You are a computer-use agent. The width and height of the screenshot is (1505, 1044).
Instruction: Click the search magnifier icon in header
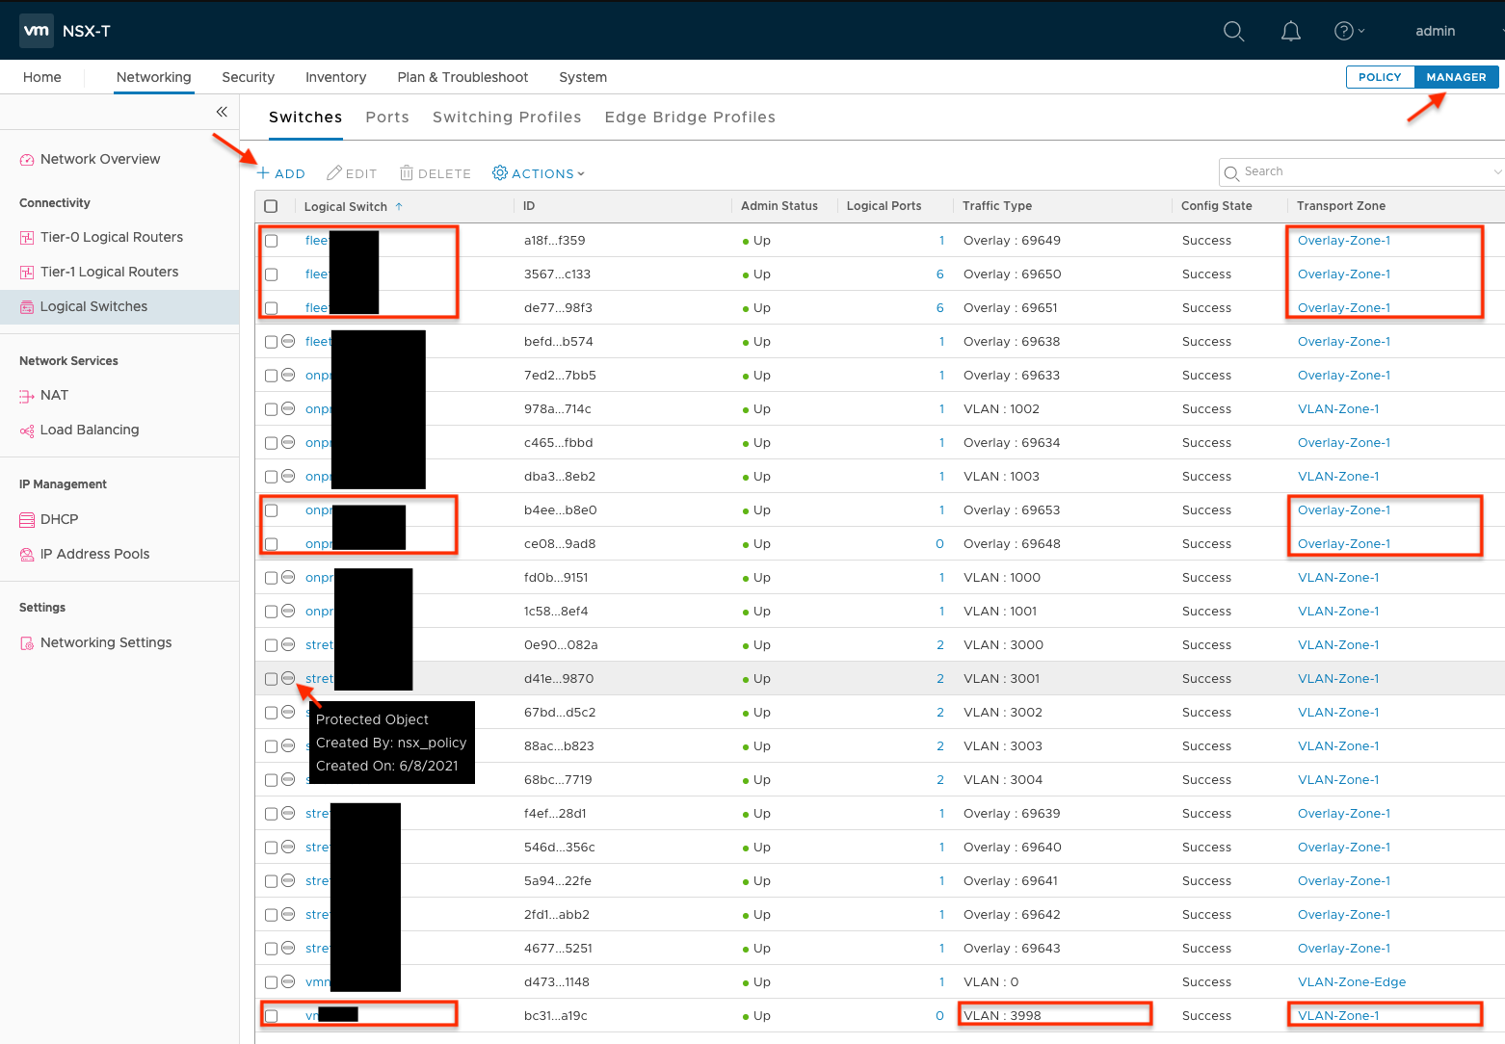coord(1233,31)
